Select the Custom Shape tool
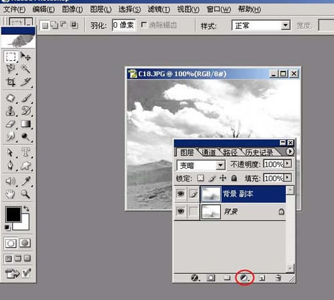 (25, 165)
